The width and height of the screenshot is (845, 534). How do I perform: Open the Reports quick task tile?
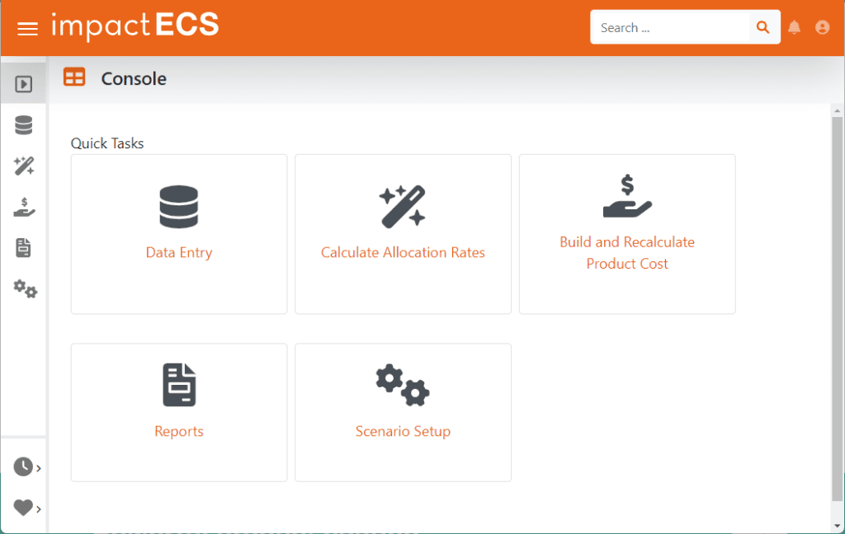click(x=179, y=412)
